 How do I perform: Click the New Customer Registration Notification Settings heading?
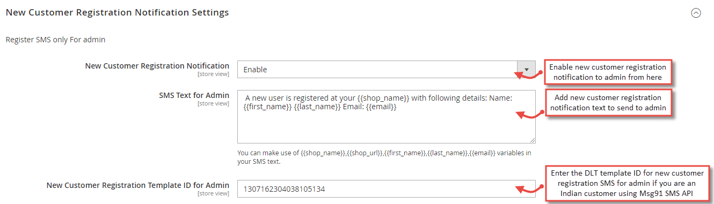pos(117,12)
